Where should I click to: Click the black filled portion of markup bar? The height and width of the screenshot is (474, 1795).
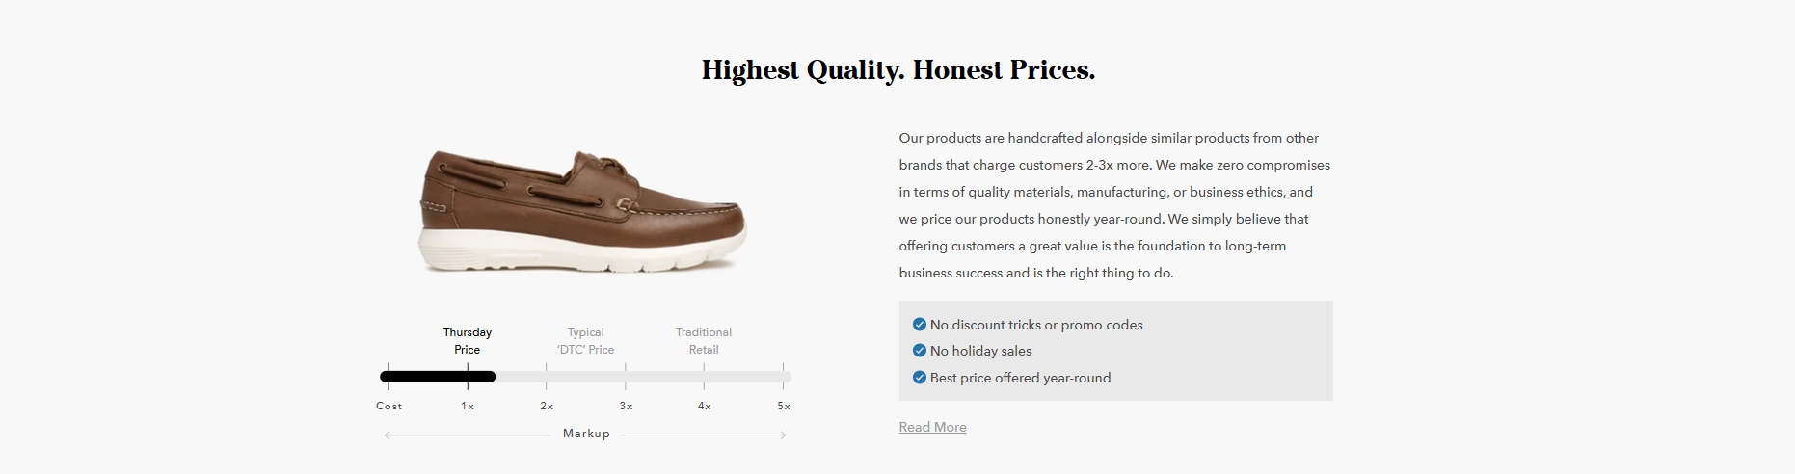[x=438, y=377]
